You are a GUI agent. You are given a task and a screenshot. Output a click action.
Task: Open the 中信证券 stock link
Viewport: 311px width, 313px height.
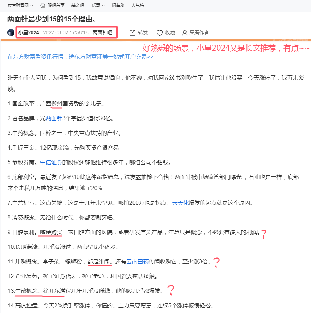[51, 162]
